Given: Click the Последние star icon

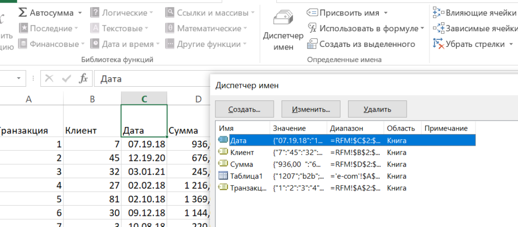Looking at the screenshot, I should (23, 28).
